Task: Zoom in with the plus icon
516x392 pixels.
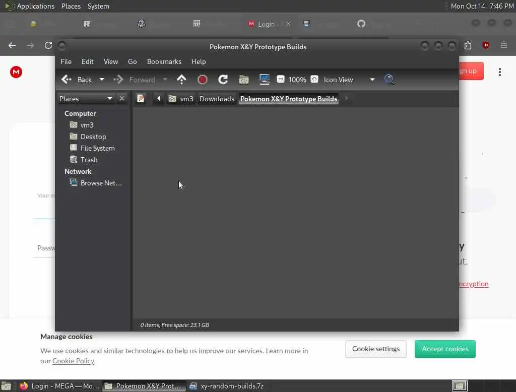Action: click(314, 79)
